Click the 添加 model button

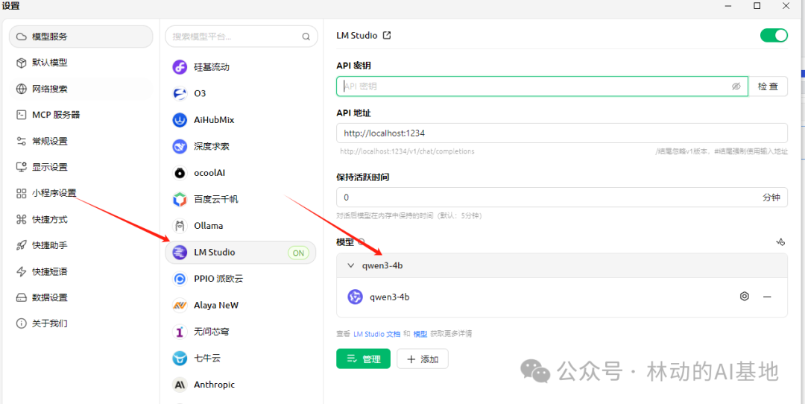(423, 359)
